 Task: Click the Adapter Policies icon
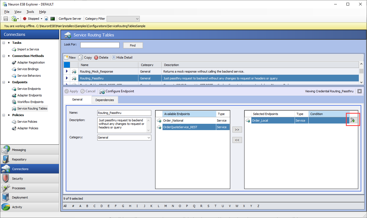click(14, 128)
